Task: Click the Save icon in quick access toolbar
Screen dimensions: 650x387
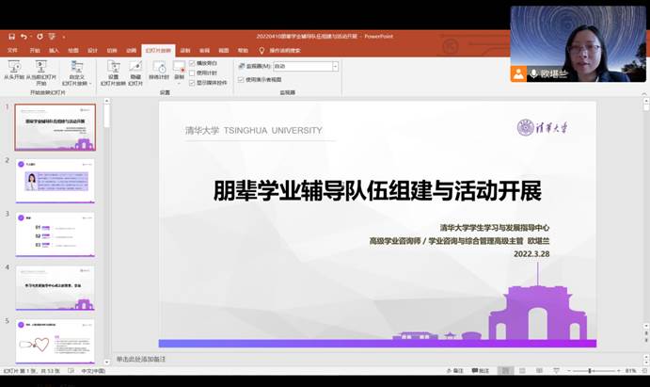Action: (11, 37)
